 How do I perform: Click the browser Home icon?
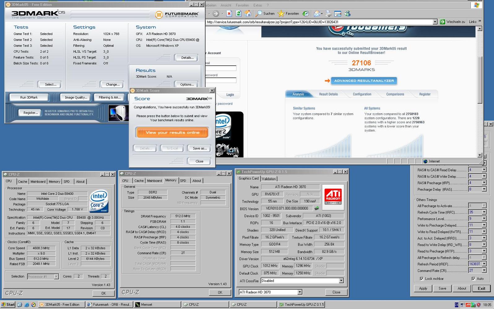pos(248,13)
